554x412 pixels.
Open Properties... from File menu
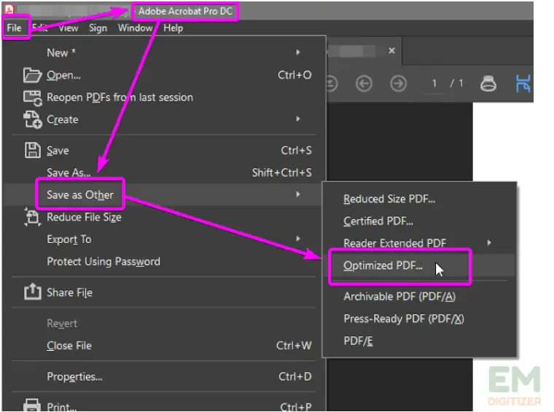pos(74,377)
